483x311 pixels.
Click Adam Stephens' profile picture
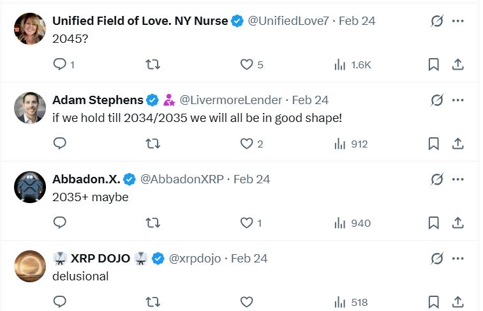coord(30,108)
